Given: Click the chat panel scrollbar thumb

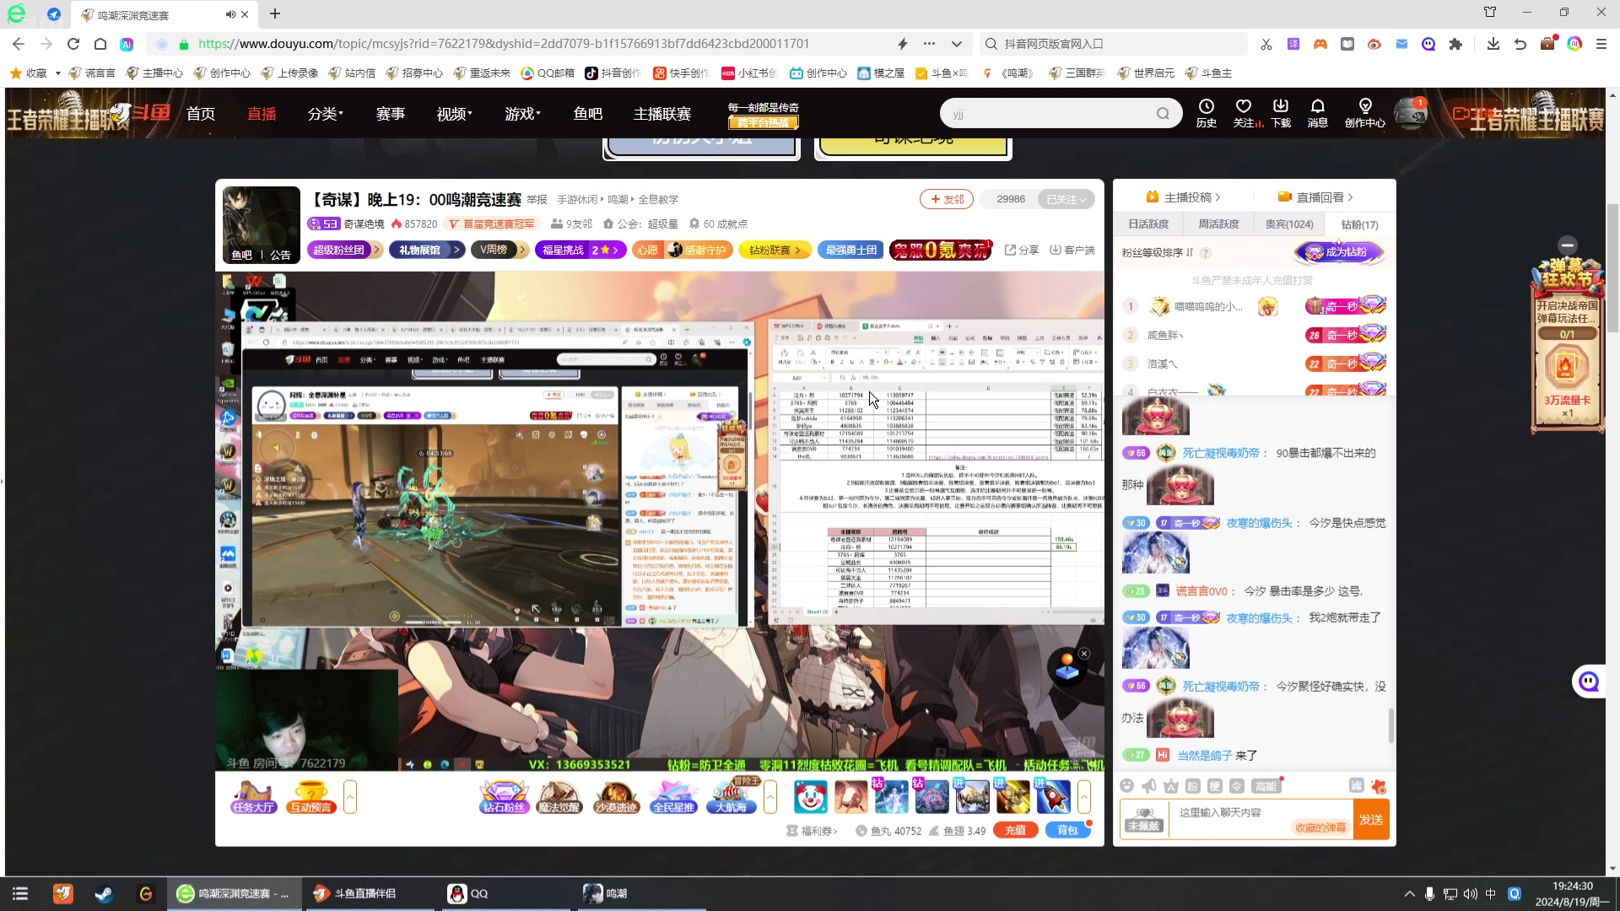Looking at the screenshot, I should pos(1390,725).
